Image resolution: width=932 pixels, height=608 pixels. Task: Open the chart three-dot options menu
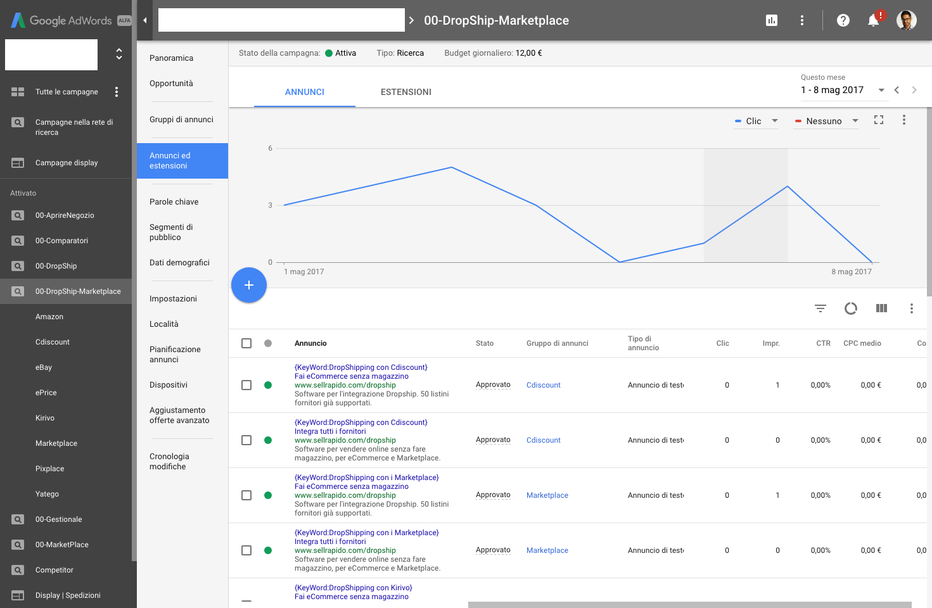click(x=904, y=120)
